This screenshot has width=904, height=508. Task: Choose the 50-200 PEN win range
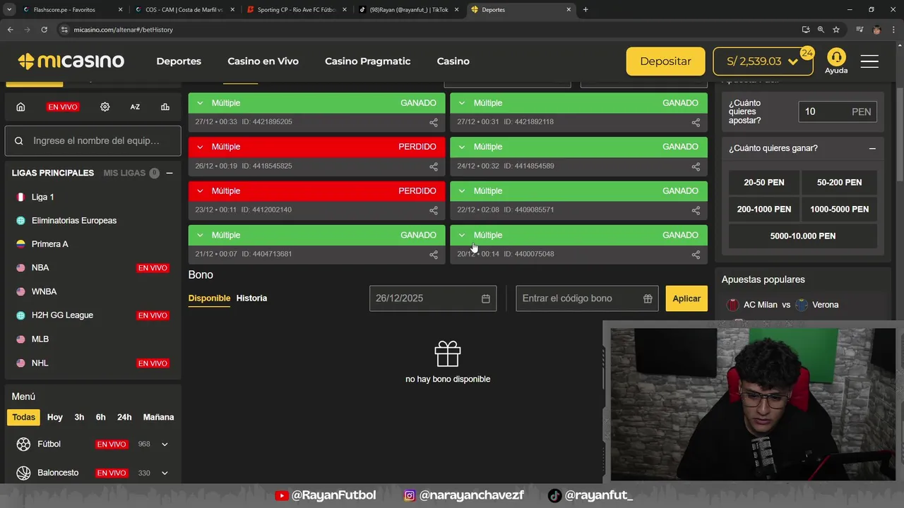(x=839, y=183)
